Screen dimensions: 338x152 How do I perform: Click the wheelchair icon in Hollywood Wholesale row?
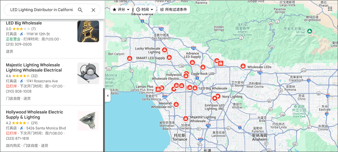pyautogui.click(x=21, y=128)
